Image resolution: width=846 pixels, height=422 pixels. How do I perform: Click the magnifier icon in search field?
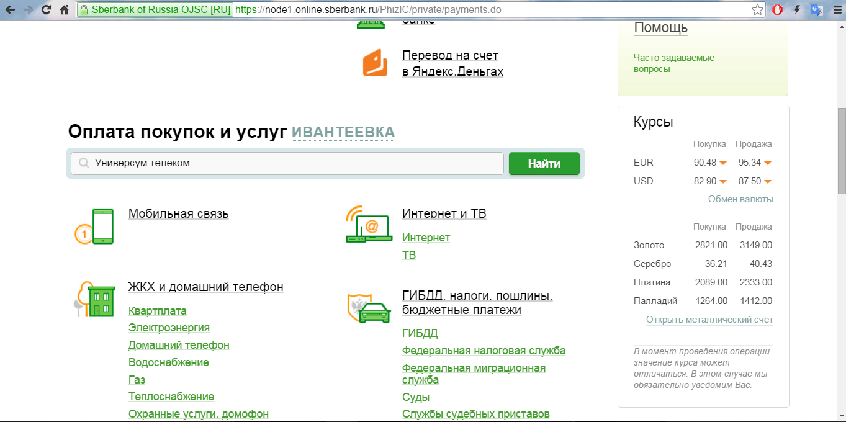pyautogui.click(x=84, y=163)
